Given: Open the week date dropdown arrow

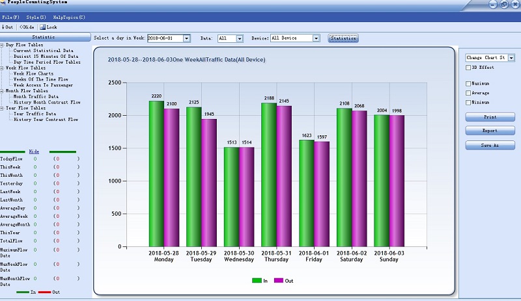Looking at the screenshot, I should tap(186, 38).
